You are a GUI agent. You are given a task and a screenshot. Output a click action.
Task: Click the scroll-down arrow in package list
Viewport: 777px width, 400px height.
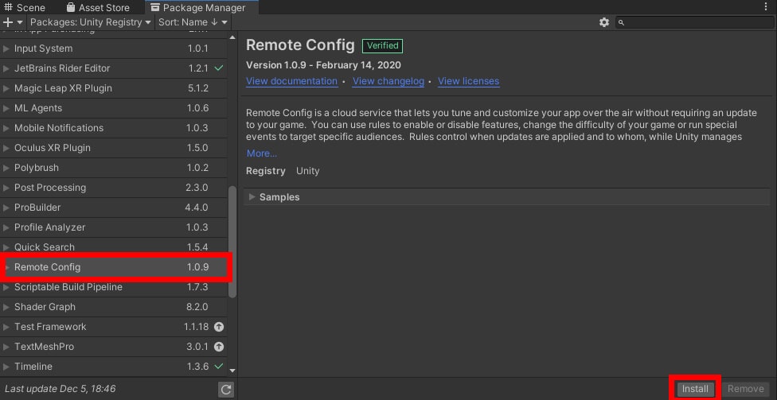point(232,370)
